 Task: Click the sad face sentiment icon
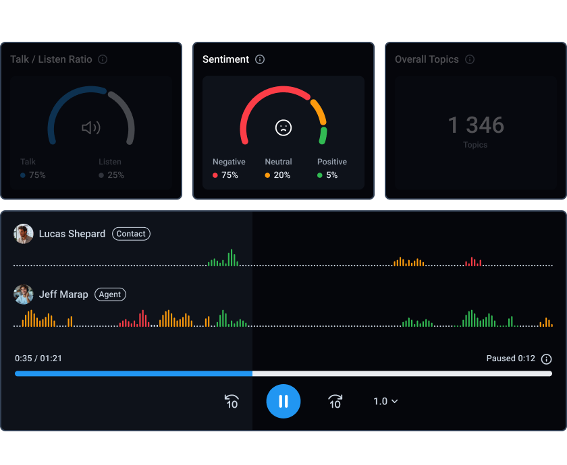click(x=283, y=127)
